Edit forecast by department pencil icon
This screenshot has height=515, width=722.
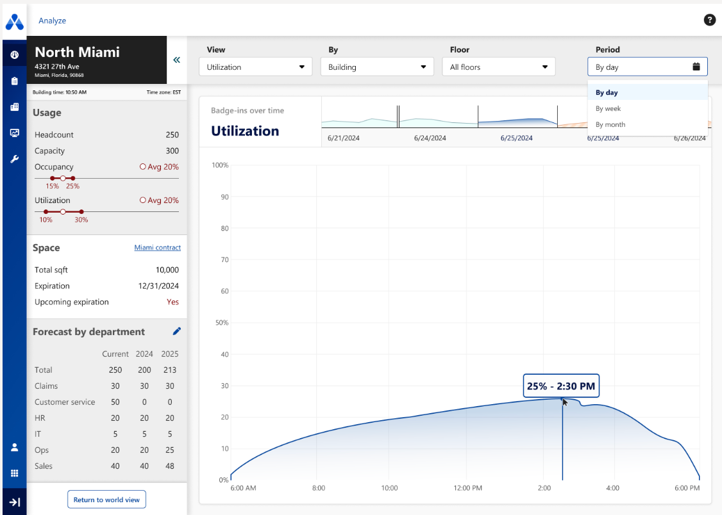pyautogui.click(x=177, y=331)
